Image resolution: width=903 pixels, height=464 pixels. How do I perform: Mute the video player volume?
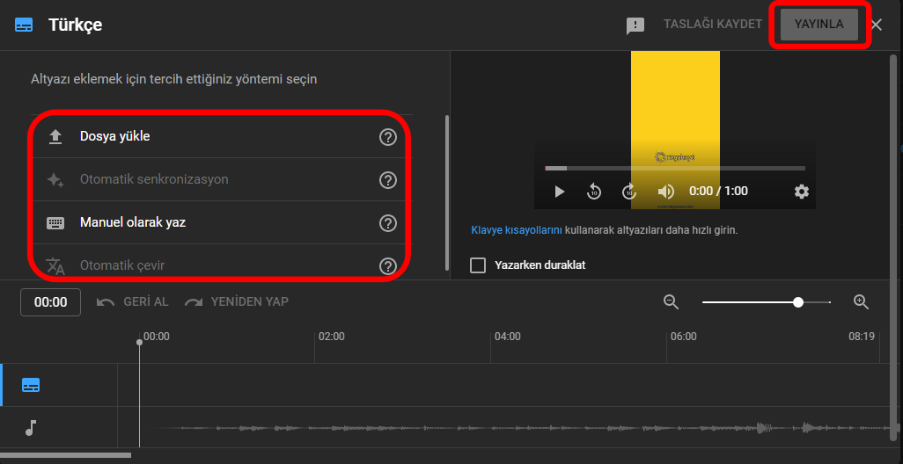pyautogui.click(x=666, y=192)
